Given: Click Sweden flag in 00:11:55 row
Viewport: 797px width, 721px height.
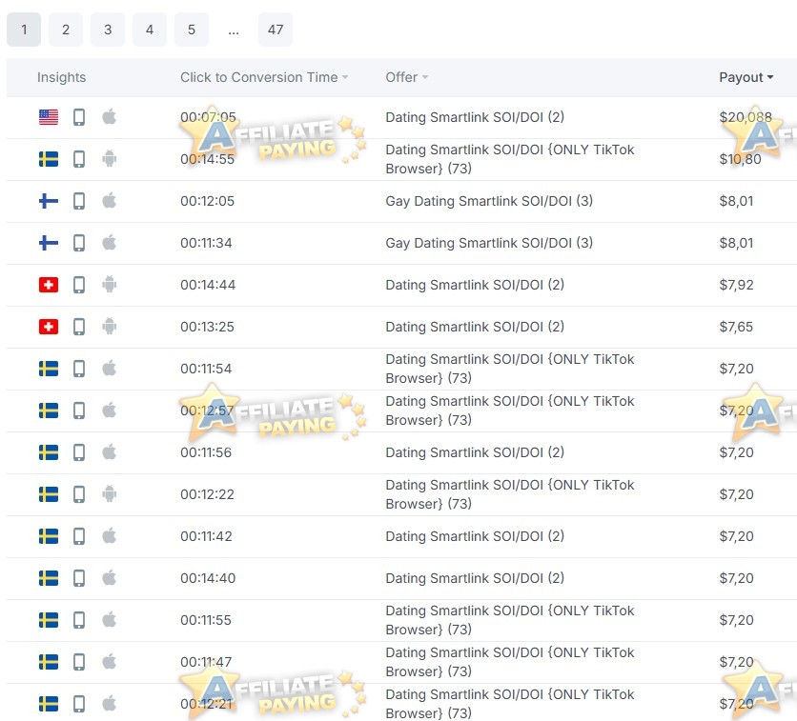Looking at the screenshot, I should click(49, 620).
